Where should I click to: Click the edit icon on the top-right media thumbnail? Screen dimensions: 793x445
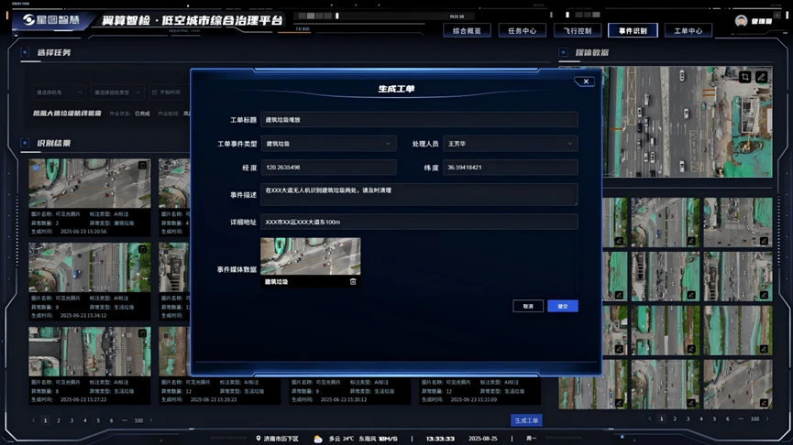point(762,242)
